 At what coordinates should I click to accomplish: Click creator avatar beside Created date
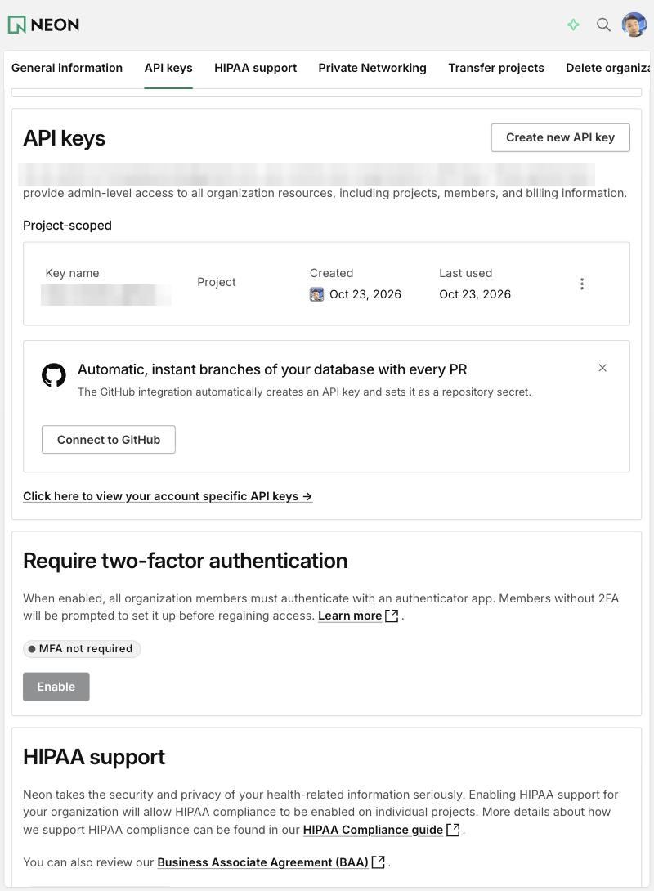click(316, 294)
